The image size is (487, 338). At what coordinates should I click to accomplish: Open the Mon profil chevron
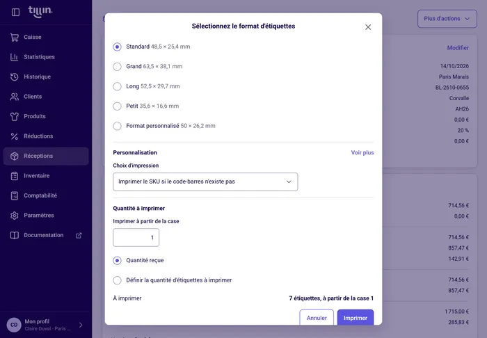81,325
